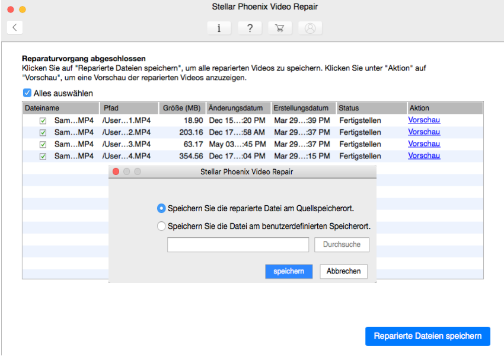Viewport: 504px width, 356px height.
Task: Click size value 63.17
Action: [x=193, y=144]
